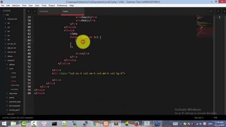The width and height of the screenshot is (226, 127).
Task: Open File Explorer from the taskbar
Action: coord(13,124)
